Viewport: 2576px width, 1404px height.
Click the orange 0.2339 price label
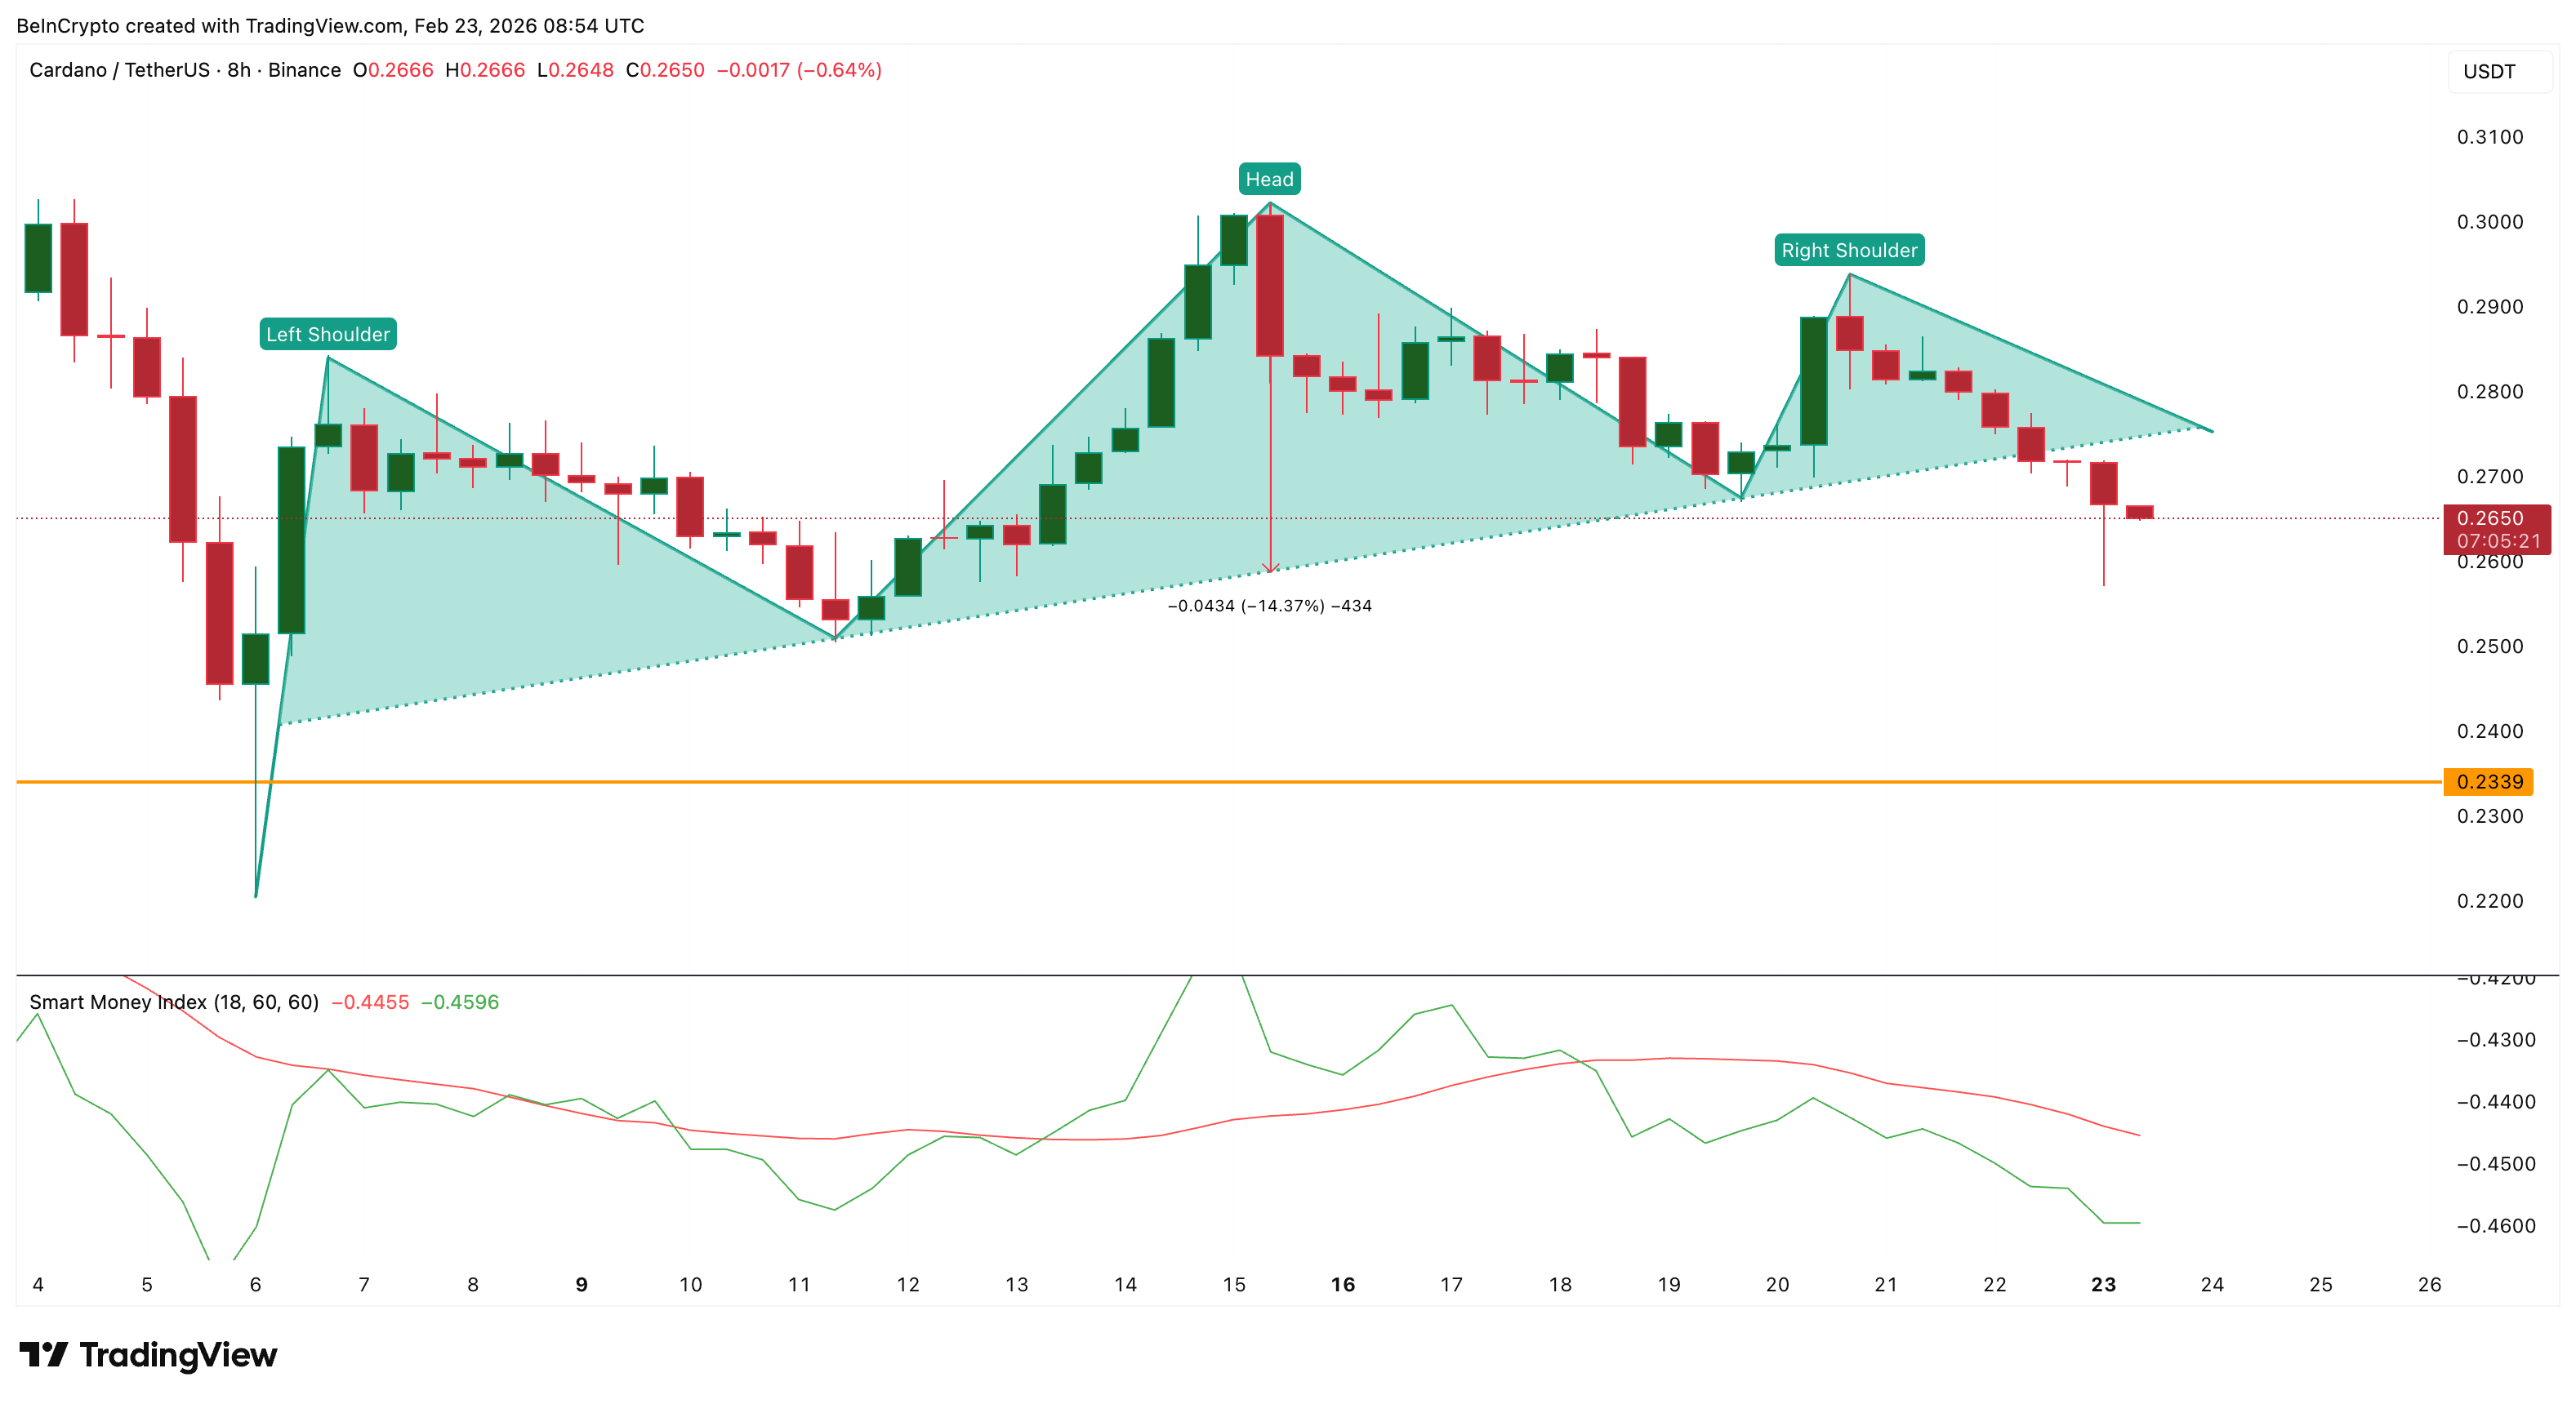coord(2488,781)
